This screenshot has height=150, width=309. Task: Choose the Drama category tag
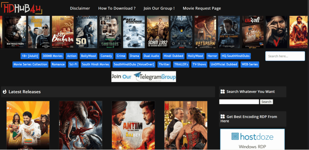pos(134,56)
